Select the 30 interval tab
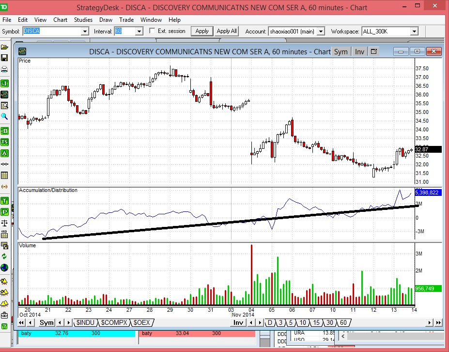The image size is (449, 352). [x=329, y=323]
